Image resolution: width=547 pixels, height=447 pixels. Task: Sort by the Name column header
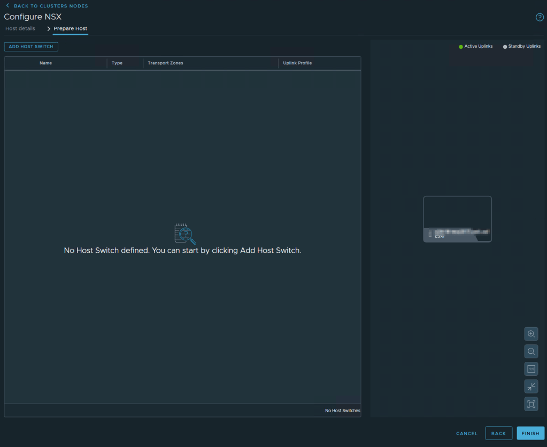(45, 63)
